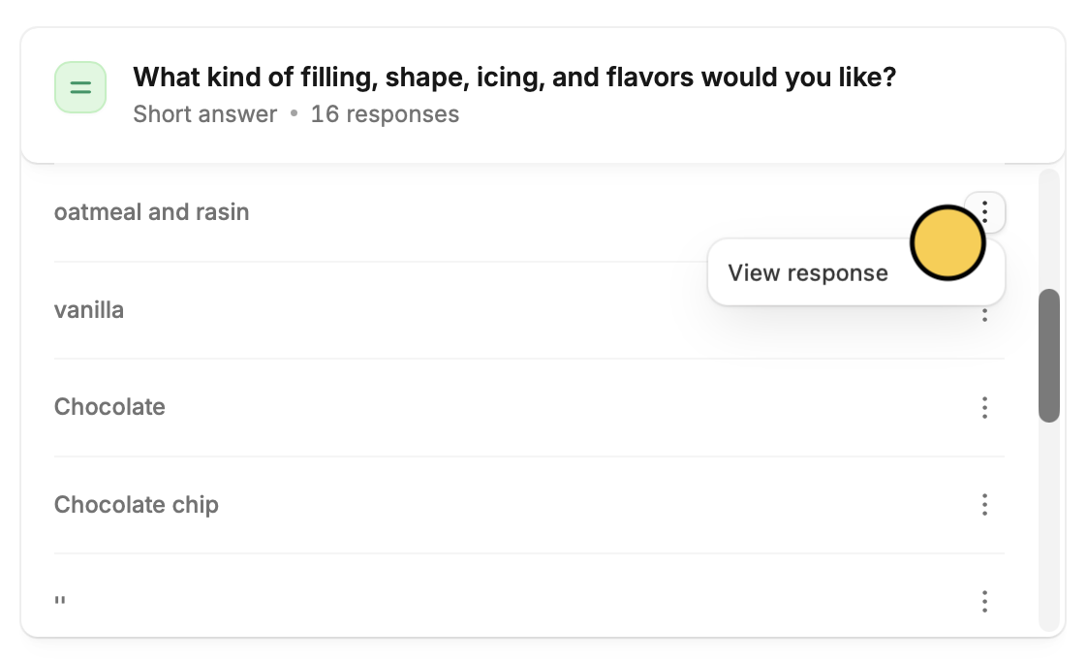Click the "Short answer" type label

tap(204, 114)
